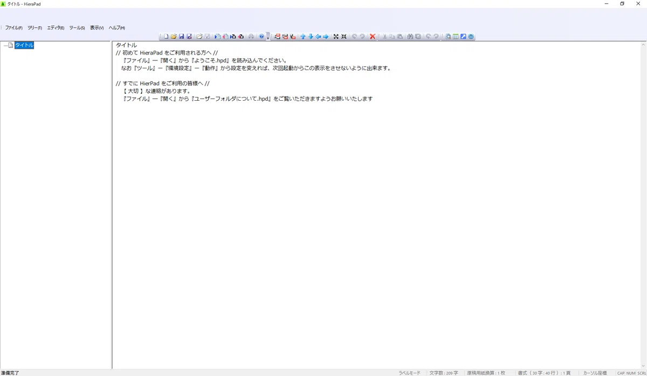Move node right with blue right arrow
The width and height of the screenshot is (647, 376).
point(326,37)
